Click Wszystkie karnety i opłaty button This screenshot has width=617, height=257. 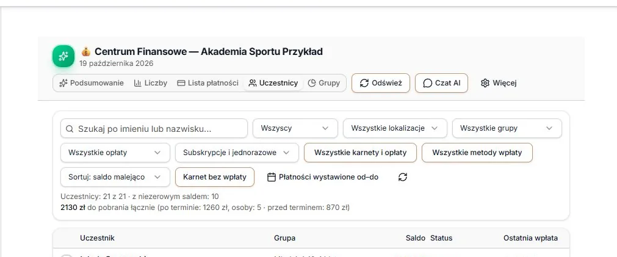click(x=361, y=153)
